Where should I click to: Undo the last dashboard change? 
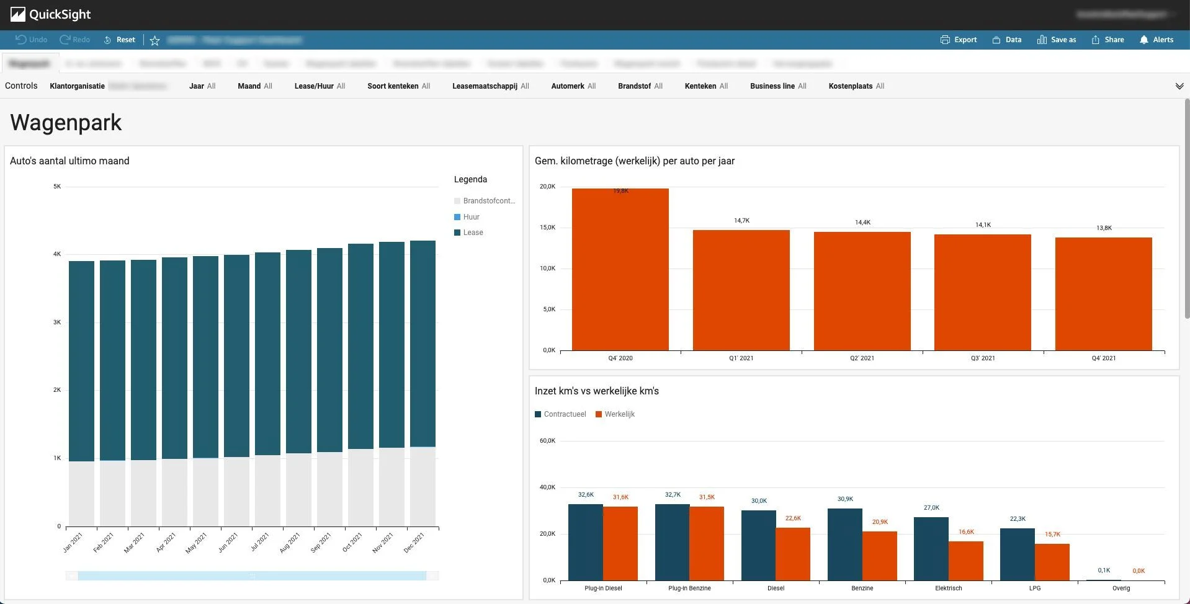pos(31,40)
